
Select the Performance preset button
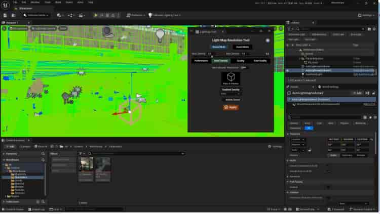point(201,61)
